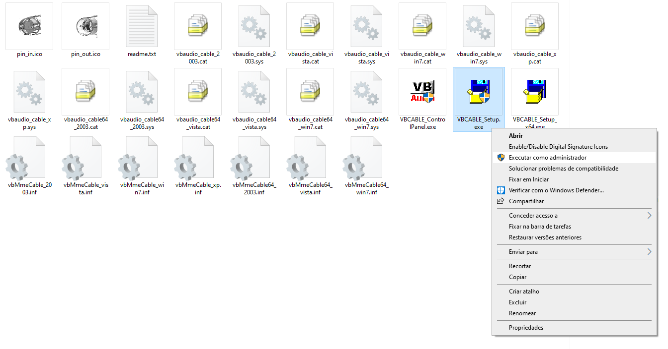
Task: Expand the 'Conceder acesso a' submenu arrow
Action: tap(649, 216)
